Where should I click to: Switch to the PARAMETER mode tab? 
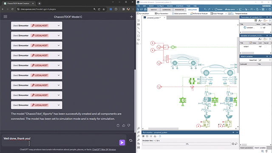pos(179,10)
